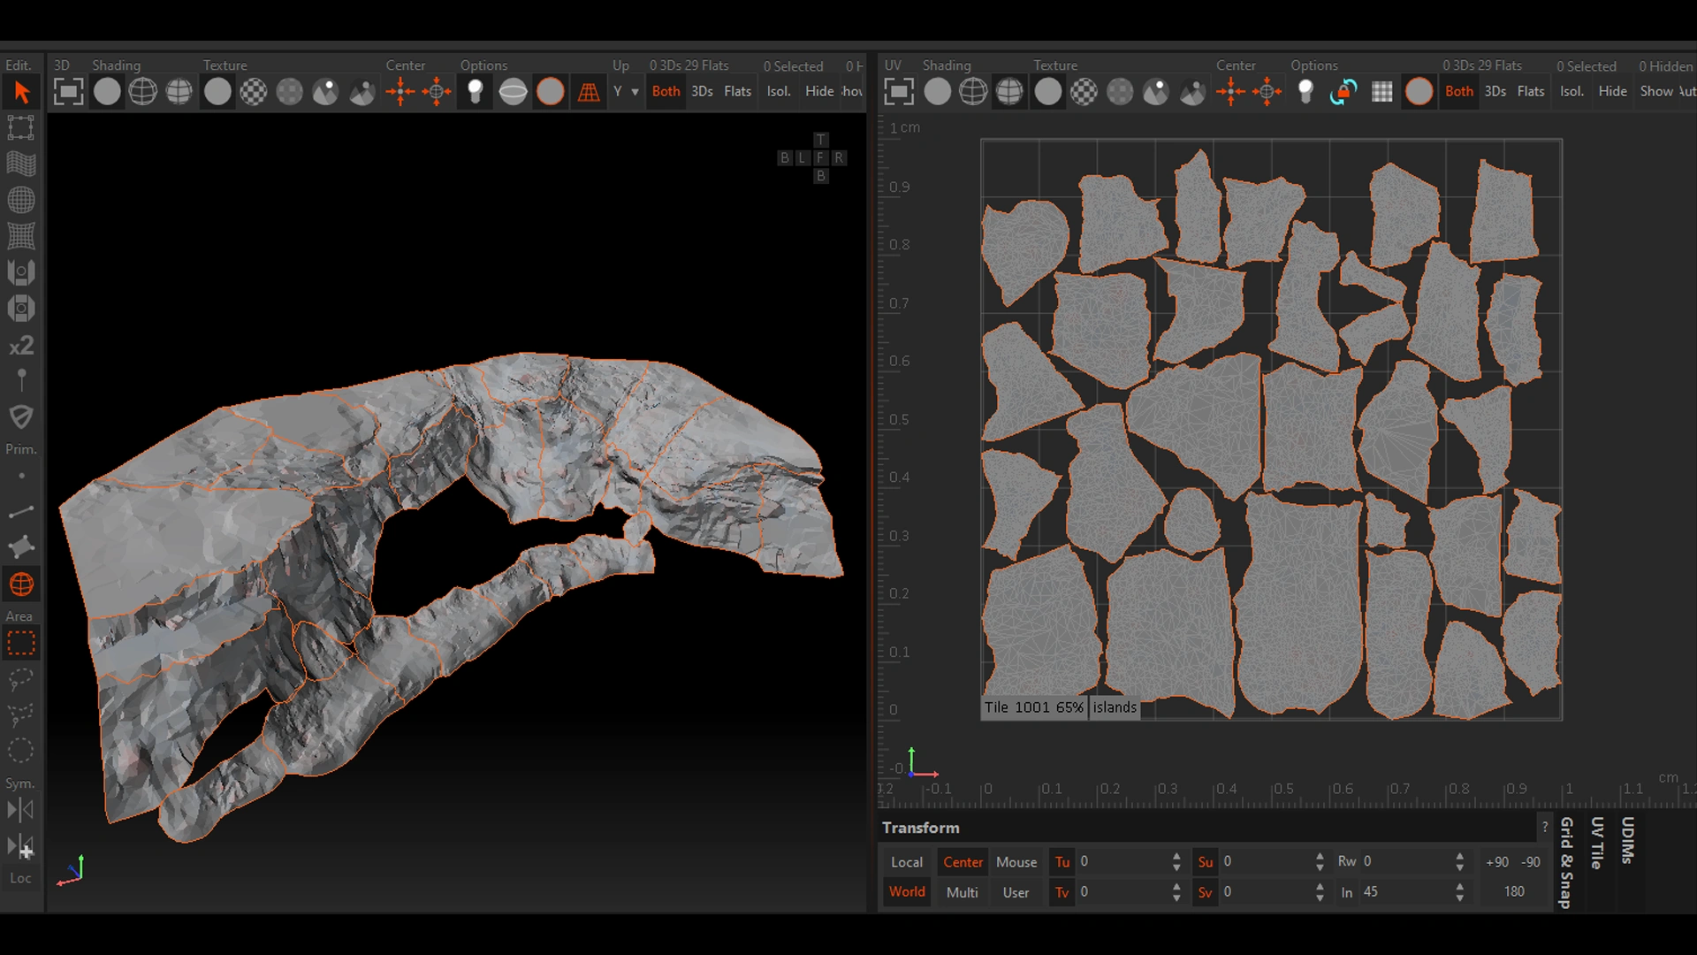The height and width of the screenshot is (955, 1697).
Task: Click the UV lock rotate icon
Action: tap(1343, 92)
